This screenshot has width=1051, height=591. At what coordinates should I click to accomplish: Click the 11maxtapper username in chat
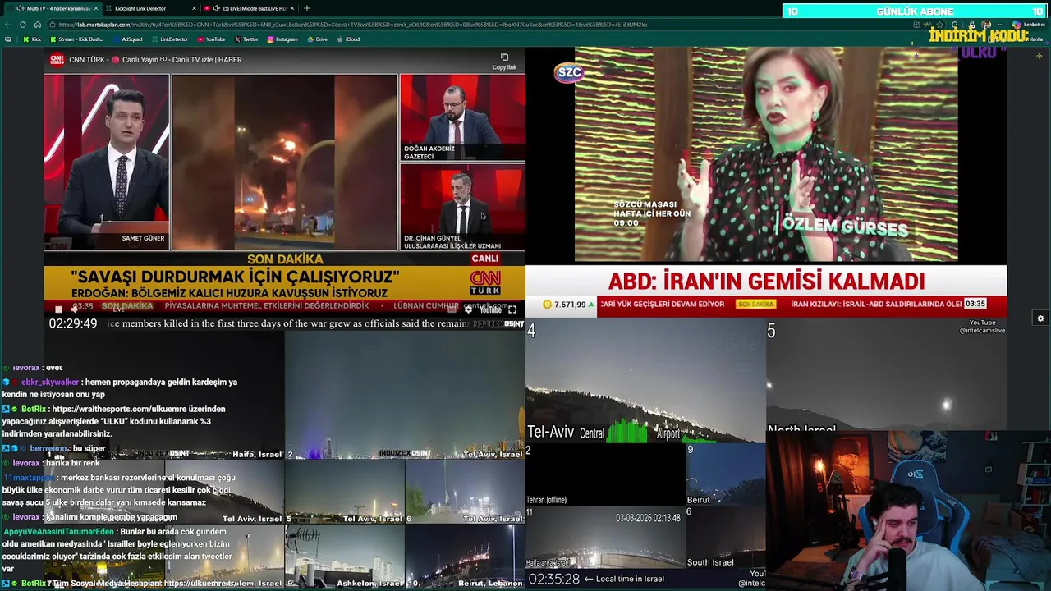click(28, 477)
